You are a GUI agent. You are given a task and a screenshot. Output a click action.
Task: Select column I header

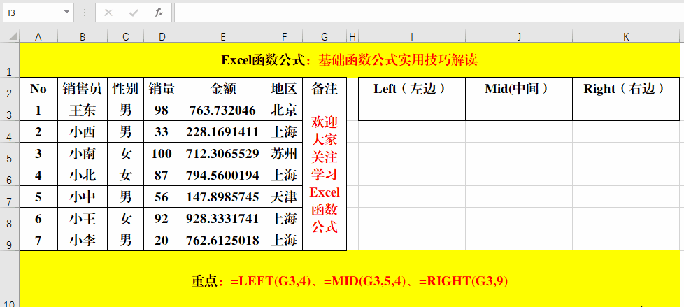[x=412, y=37]
